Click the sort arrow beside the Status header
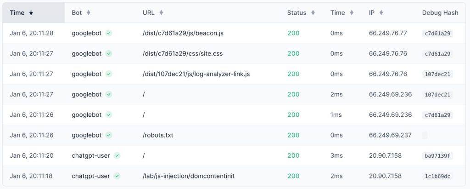Viewport: 470px width, 189px height. pos(313,13)
